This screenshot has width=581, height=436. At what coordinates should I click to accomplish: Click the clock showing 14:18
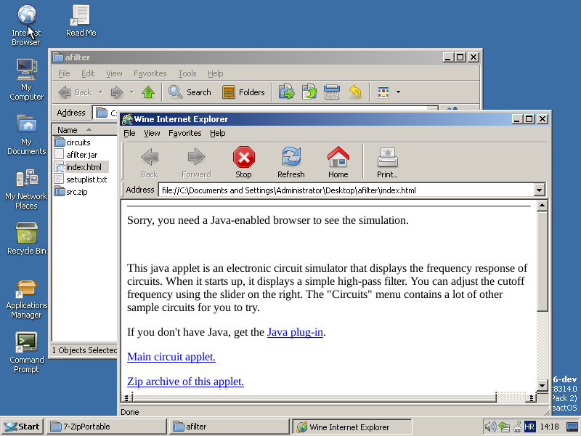pyautogui.click(x=549, y=427)
